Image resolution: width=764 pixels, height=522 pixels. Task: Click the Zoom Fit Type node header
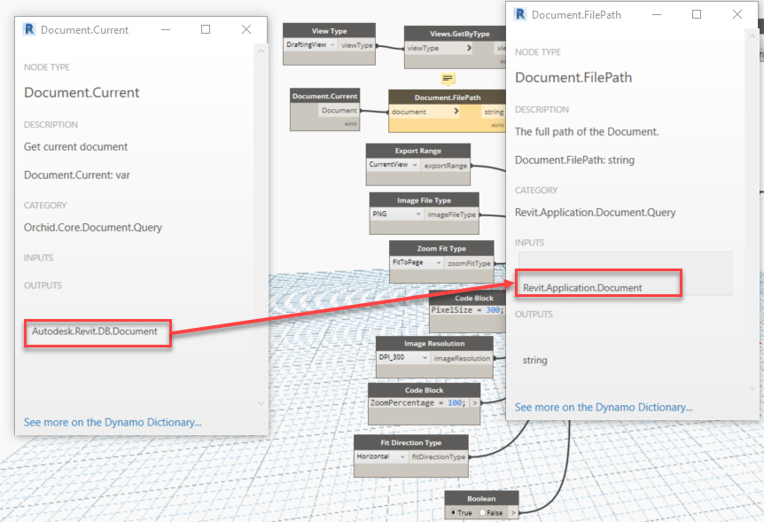click(441, 248)
